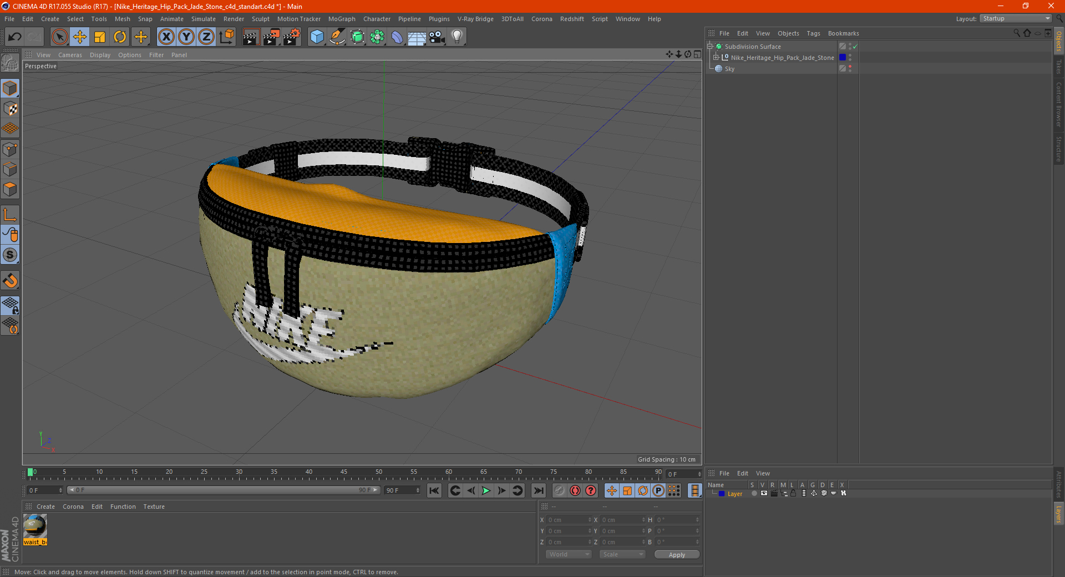Toggle the Snap S icon
Image resolution: width=1065 pixels, height=577 pixels.
point(10,255)
